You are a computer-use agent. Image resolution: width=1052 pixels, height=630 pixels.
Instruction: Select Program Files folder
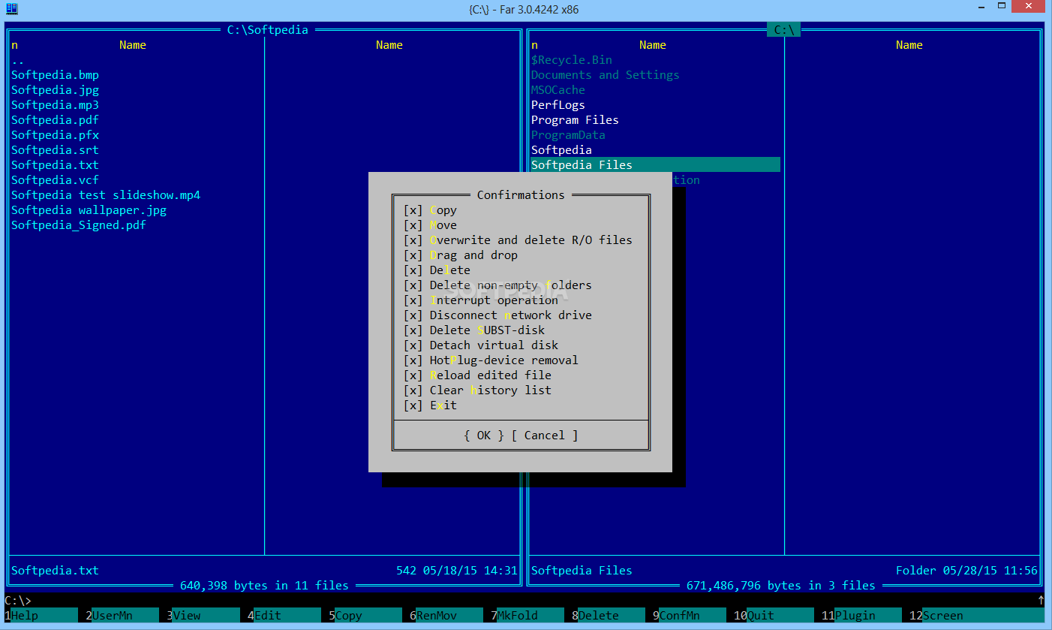pyautogui.click(x=575, y=120)
